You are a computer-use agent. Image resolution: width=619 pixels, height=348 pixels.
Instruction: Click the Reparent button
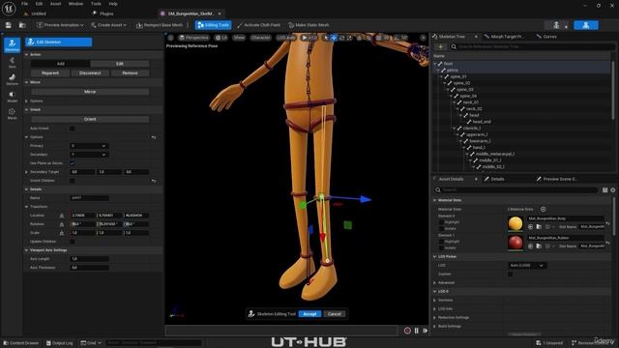(x=50, y=73)
